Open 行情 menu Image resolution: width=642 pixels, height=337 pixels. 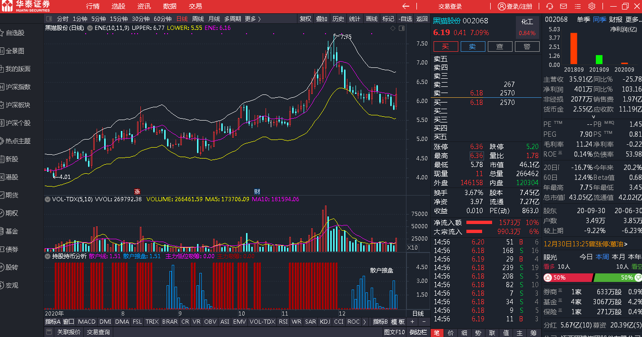click(93, 6)
